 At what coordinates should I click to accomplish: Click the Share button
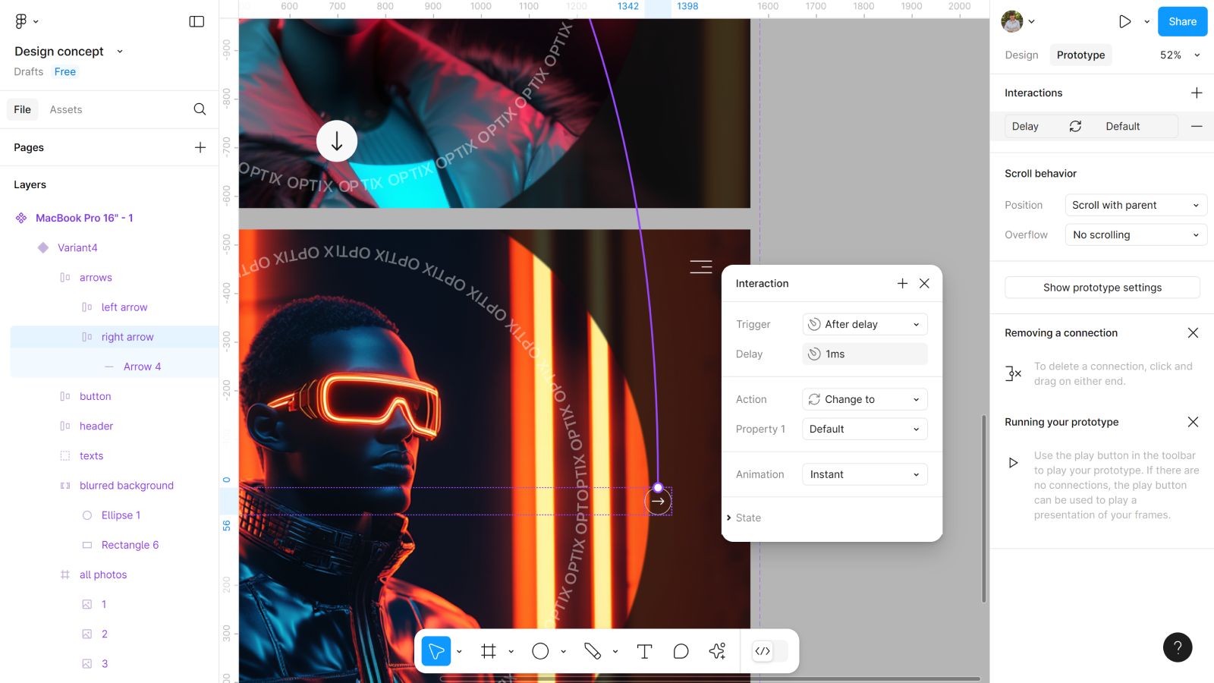[x=1181, y=21]
